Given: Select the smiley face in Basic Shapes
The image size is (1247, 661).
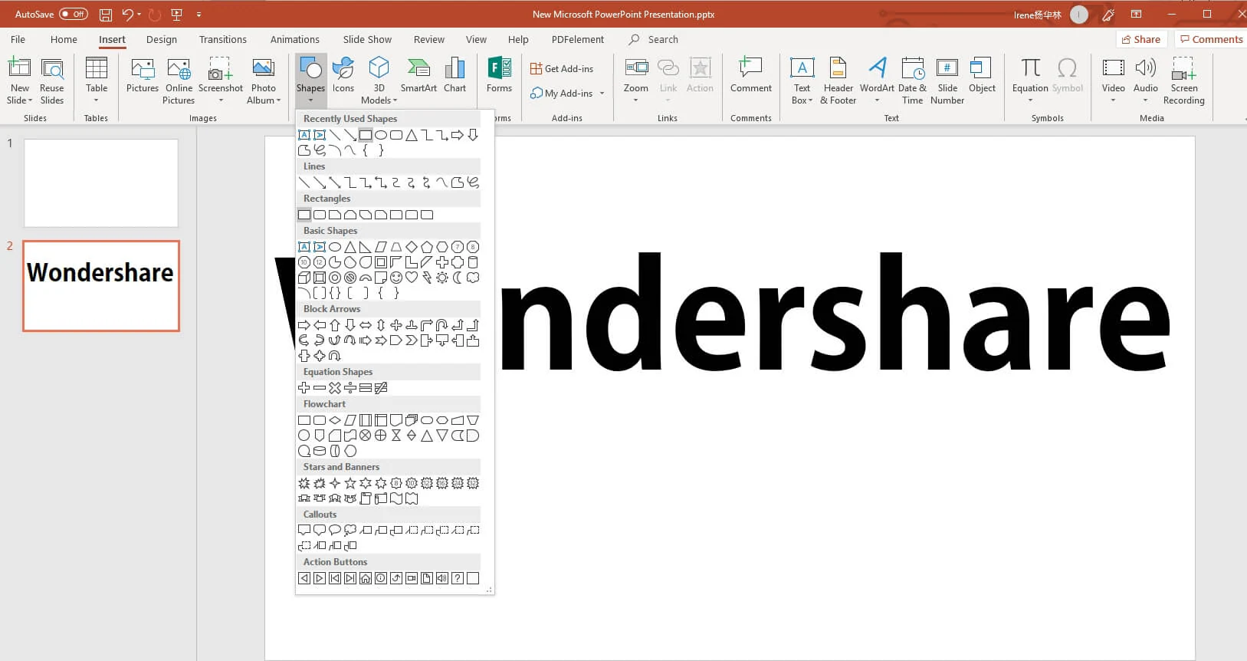Looking at the screenshot, I should (396, 278).
